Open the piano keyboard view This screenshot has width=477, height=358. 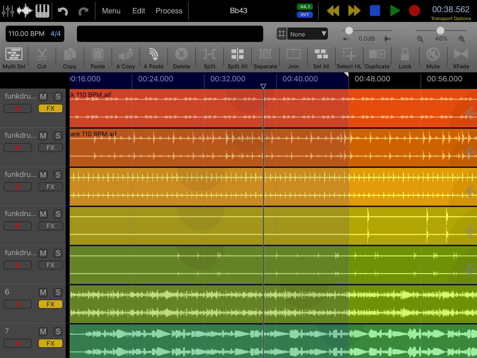[x=42, y=11]
